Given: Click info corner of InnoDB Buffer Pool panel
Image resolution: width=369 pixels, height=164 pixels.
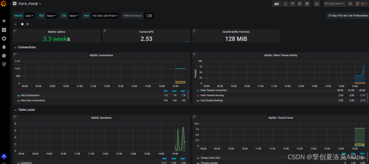Looking at the screenshot, I should [194, 30].
